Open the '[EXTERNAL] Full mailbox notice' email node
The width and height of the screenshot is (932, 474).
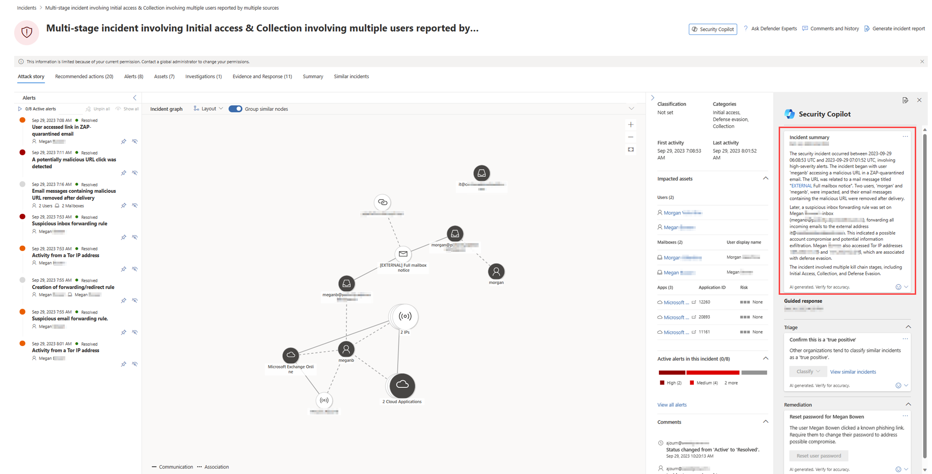click(403, 254)
